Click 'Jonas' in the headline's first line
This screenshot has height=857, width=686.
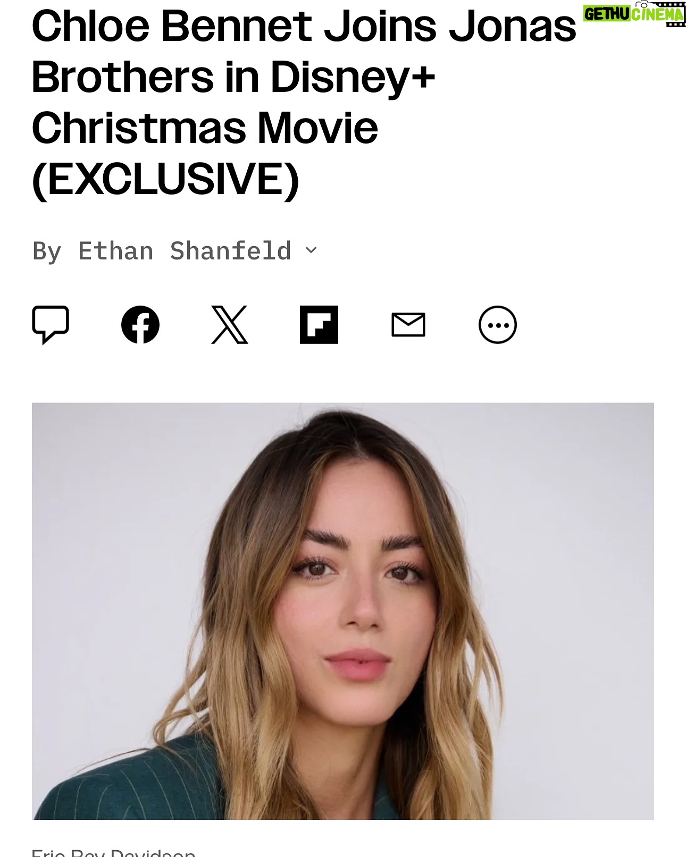[513, 26]
